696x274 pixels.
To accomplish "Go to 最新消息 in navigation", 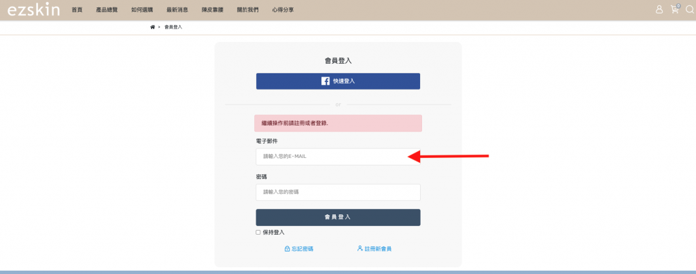I will tap(176, 10).
